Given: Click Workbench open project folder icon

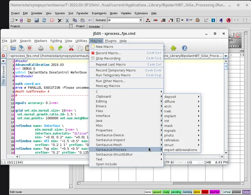Looking at the screenshot, I should [x=29, y=20].
